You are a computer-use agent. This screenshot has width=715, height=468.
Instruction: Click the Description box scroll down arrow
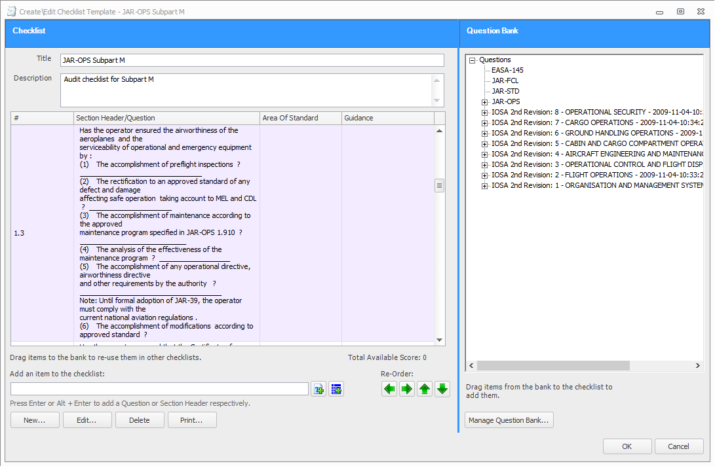[x=437, y=101]
